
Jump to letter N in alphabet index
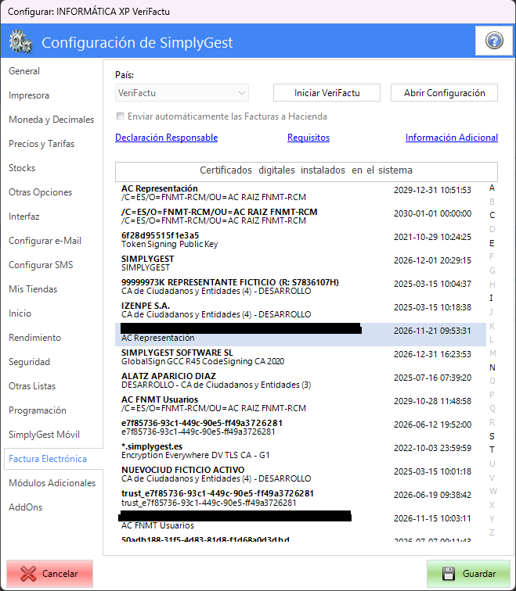[x=493, y=367]
